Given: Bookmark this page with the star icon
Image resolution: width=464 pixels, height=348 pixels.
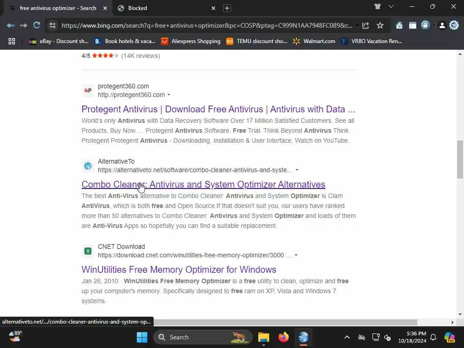Looking at the screenshot, I should (380, 25).
